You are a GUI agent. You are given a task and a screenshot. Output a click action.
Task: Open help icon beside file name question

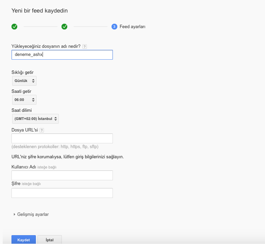(85, 47)
